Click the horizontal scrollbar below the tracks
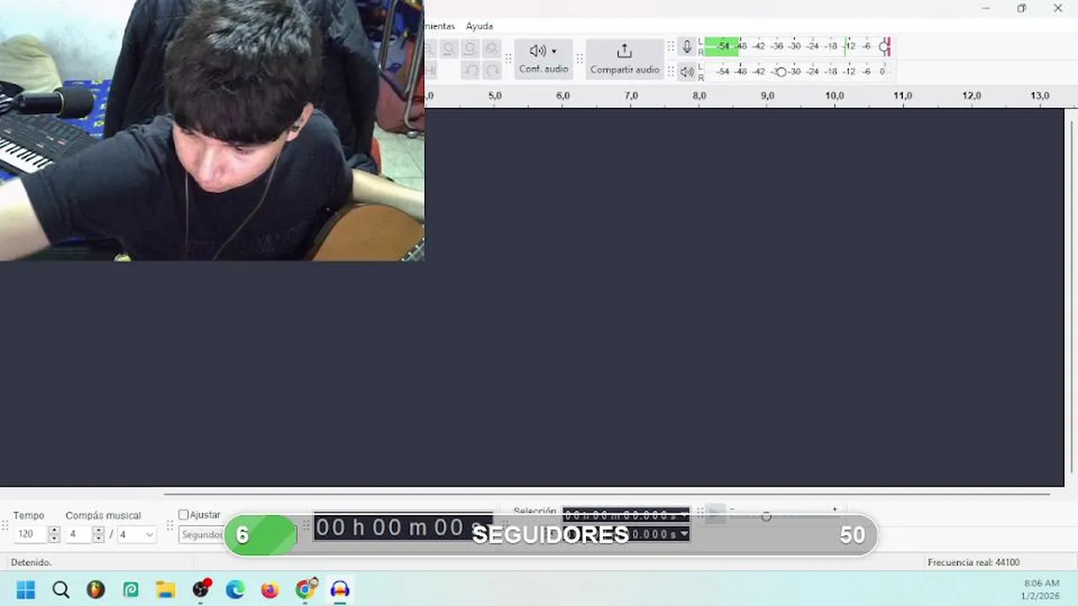The width and height of the screenshot is (1078, 606). click(606, 494)
